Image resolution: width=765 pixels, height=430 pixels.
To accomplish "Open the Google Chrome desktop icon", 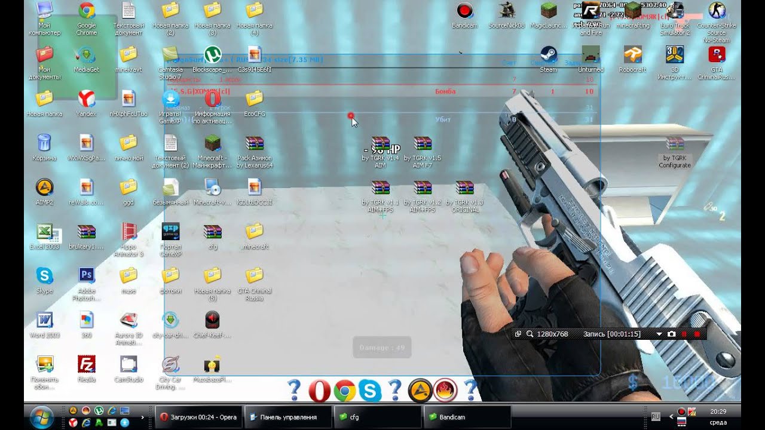I will [87, 10].
